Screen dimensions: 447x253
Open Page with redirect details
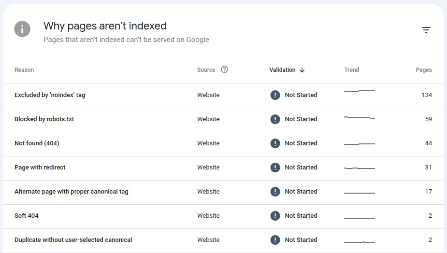[x=40, y=168]
